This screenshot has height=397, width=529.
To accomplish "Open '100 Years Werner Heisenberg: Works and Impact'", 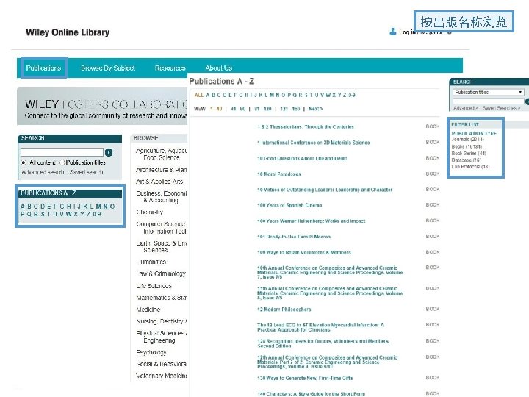I will (311, 221).
